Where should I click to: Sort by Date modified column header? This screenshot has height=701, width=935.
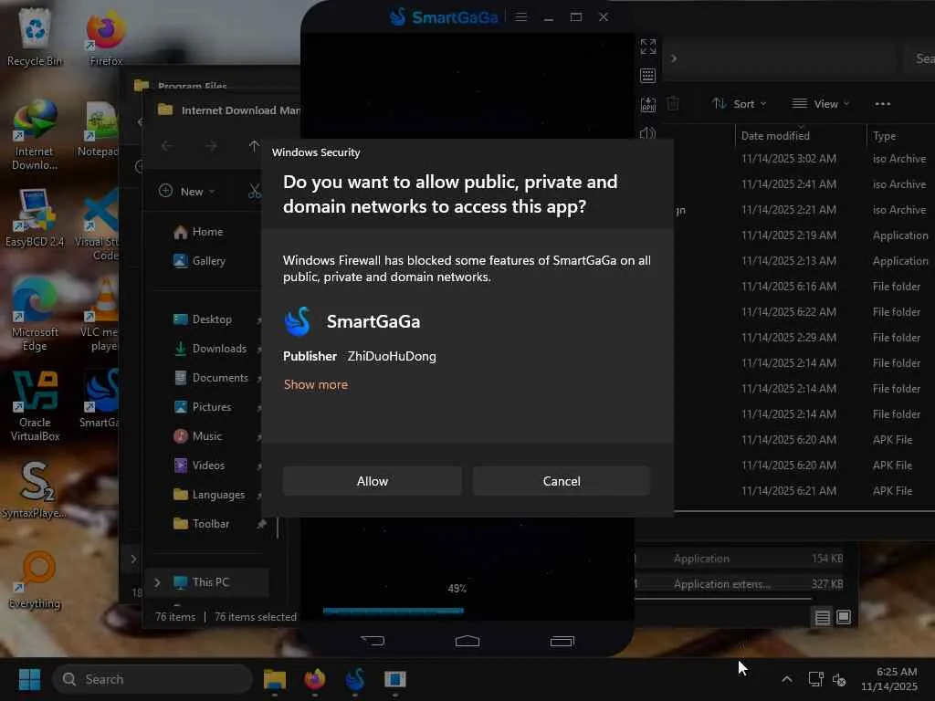[x=775, y=136]
